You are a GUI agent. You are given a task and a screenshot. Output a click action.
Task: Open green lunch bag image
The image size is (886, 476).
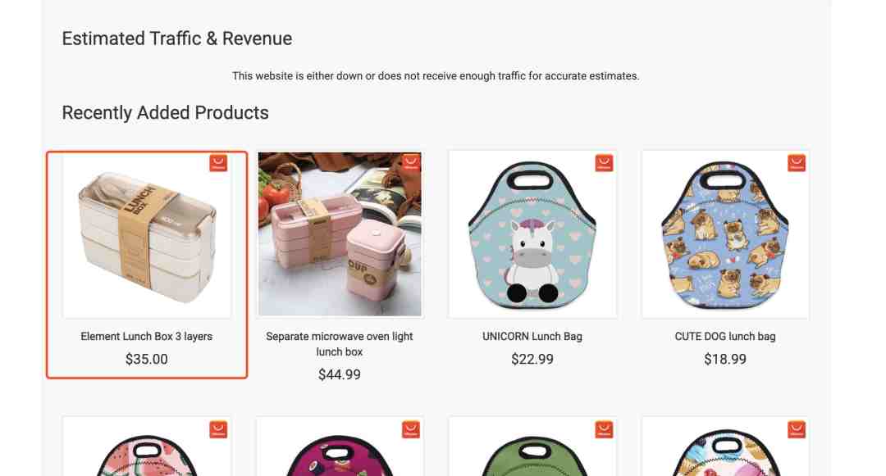[x=532, y=447]
